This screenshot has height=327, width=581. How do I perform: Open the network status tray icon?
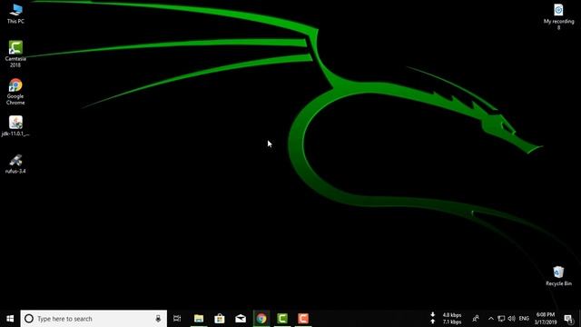(x=501, y=319)
